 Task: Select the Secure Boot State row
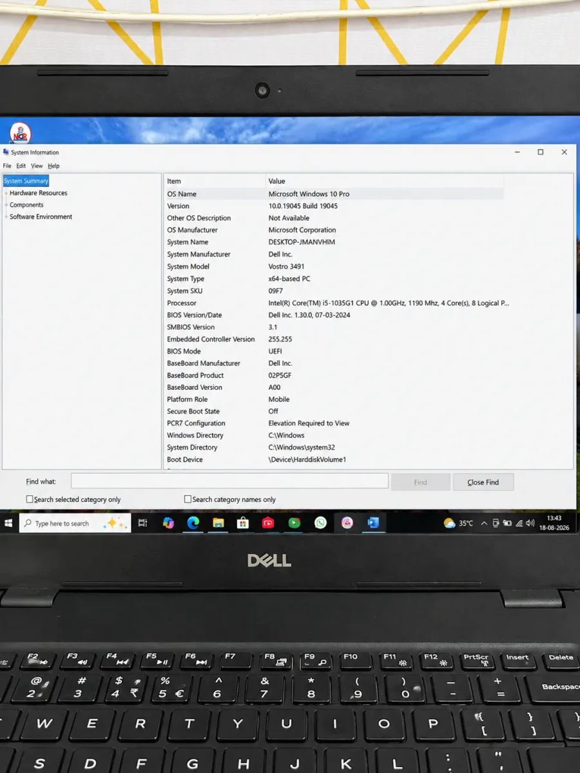click(334, 412)
